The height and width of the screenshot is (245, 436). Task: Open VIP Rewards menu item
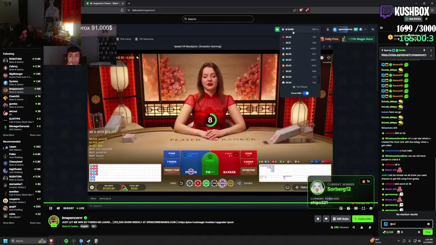click(144, 39)
